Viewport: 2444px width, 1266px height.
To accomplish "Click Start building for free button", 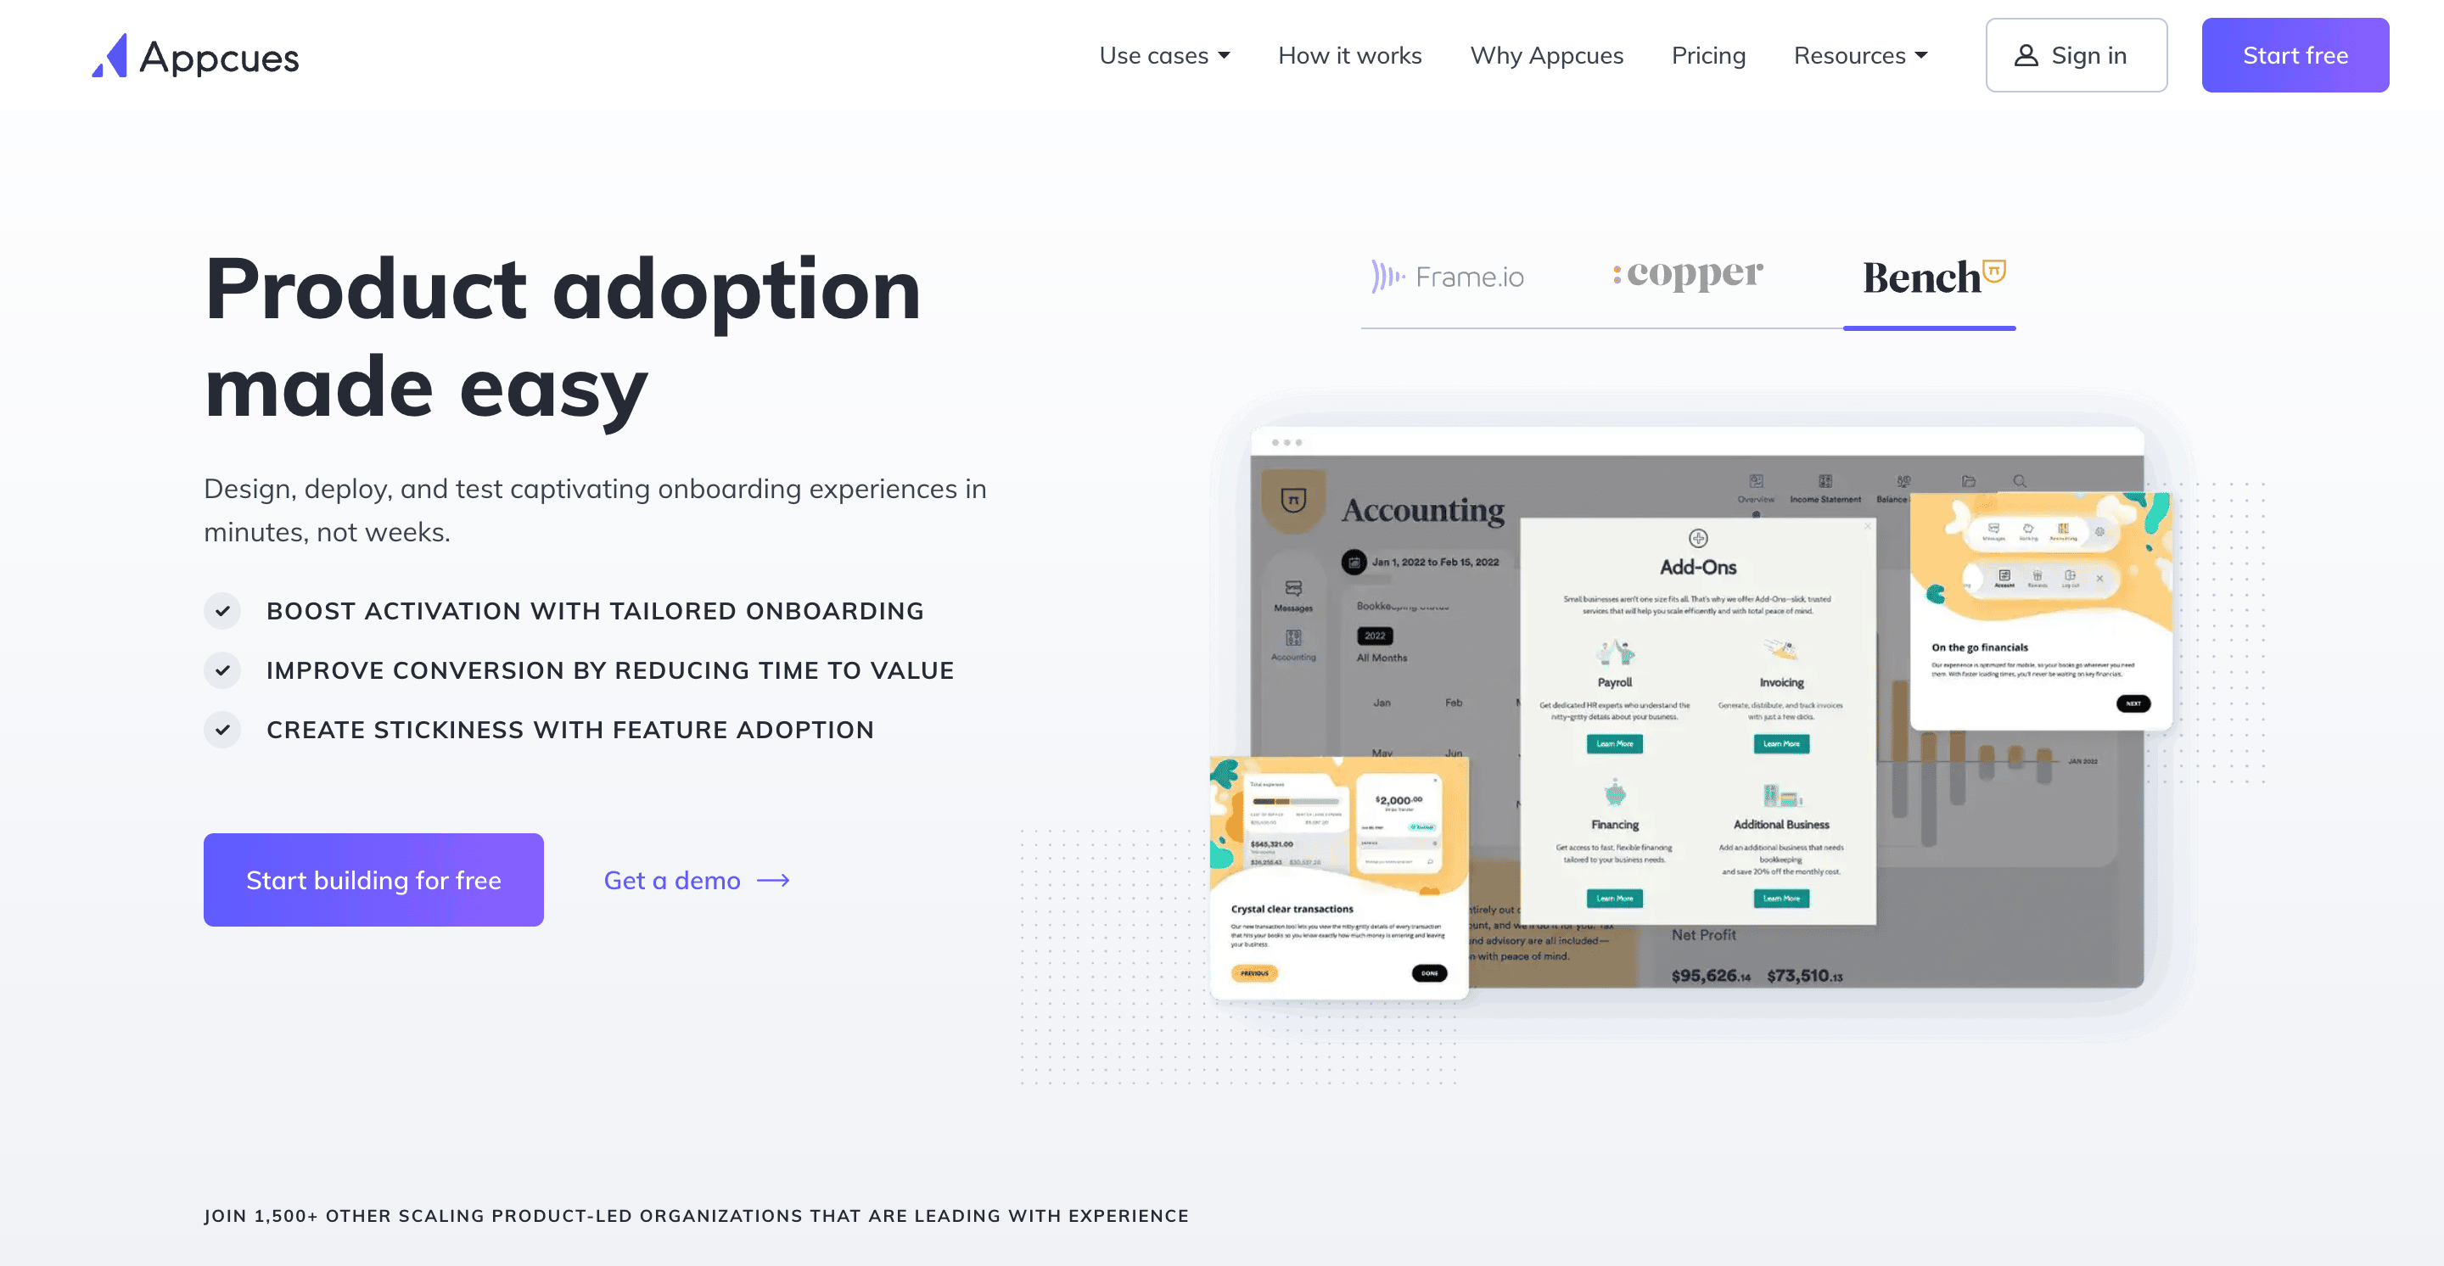I will (x=373, y=880).
